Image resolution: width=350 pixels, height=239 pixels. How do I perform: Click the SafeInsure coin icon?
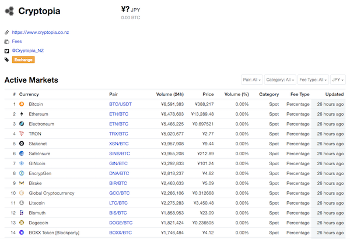(22, 154)
